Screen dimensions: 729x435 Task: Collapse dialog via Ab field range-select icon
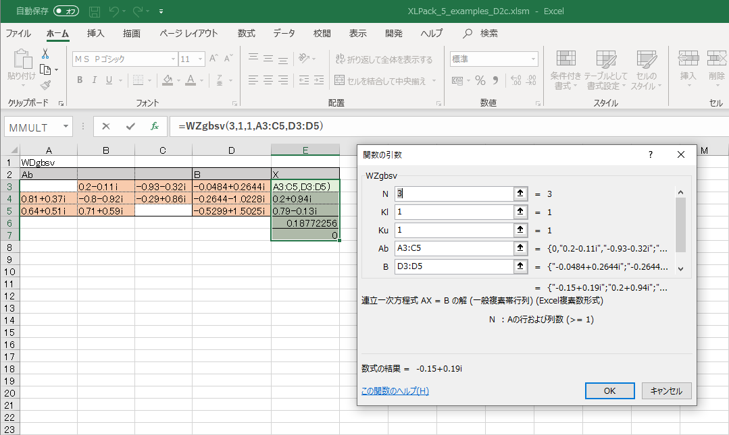(521, 248)
